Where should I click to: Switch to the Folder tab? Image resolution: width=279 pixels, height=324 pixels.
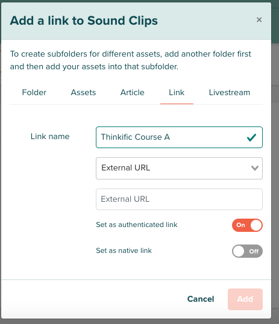click(x=34, y=92)
